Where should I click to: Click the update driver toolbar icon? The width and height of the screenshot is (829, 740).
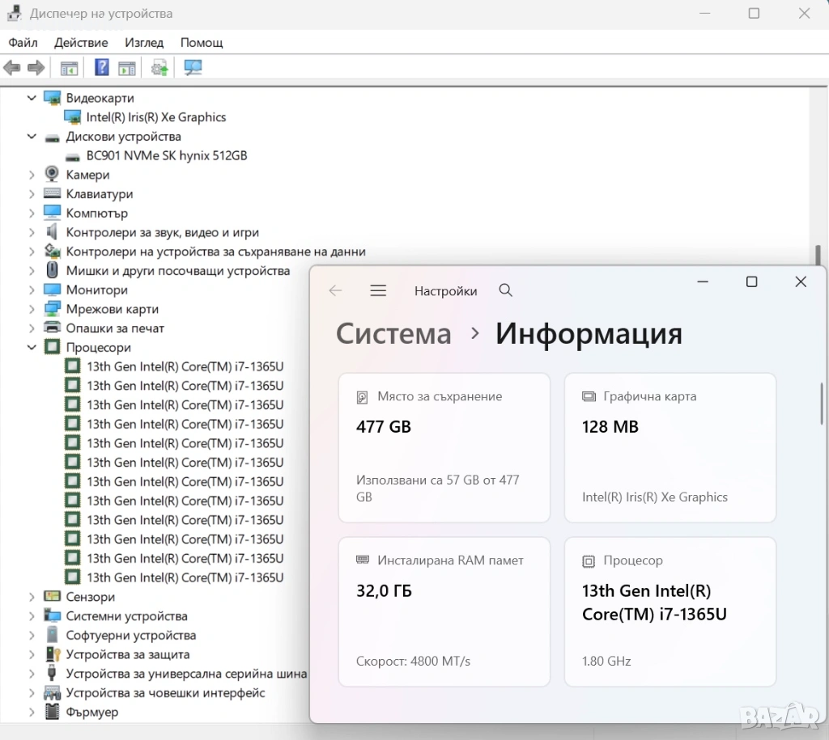coord(160,68)
